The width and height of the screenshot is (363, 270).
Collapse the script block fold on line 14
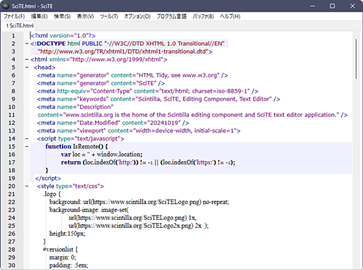pyautogui.click(x=27, y=139)
